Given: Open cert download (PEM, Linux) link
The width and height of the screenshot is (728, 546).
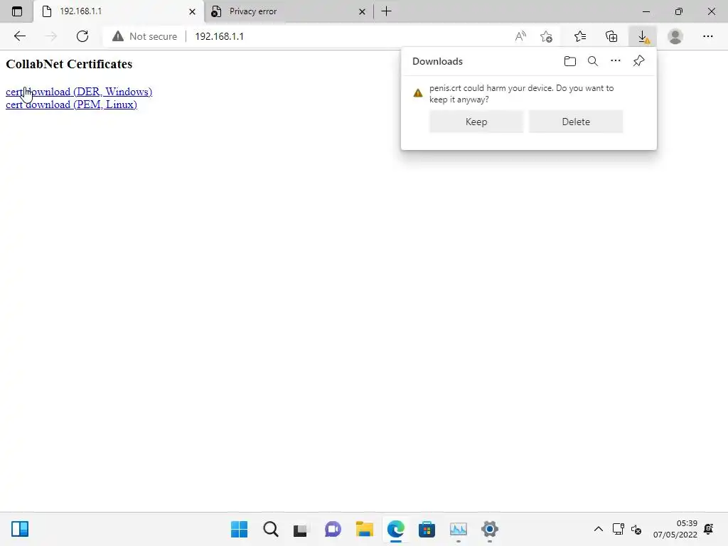Looking at the screenshot, I should coord(71,105).
